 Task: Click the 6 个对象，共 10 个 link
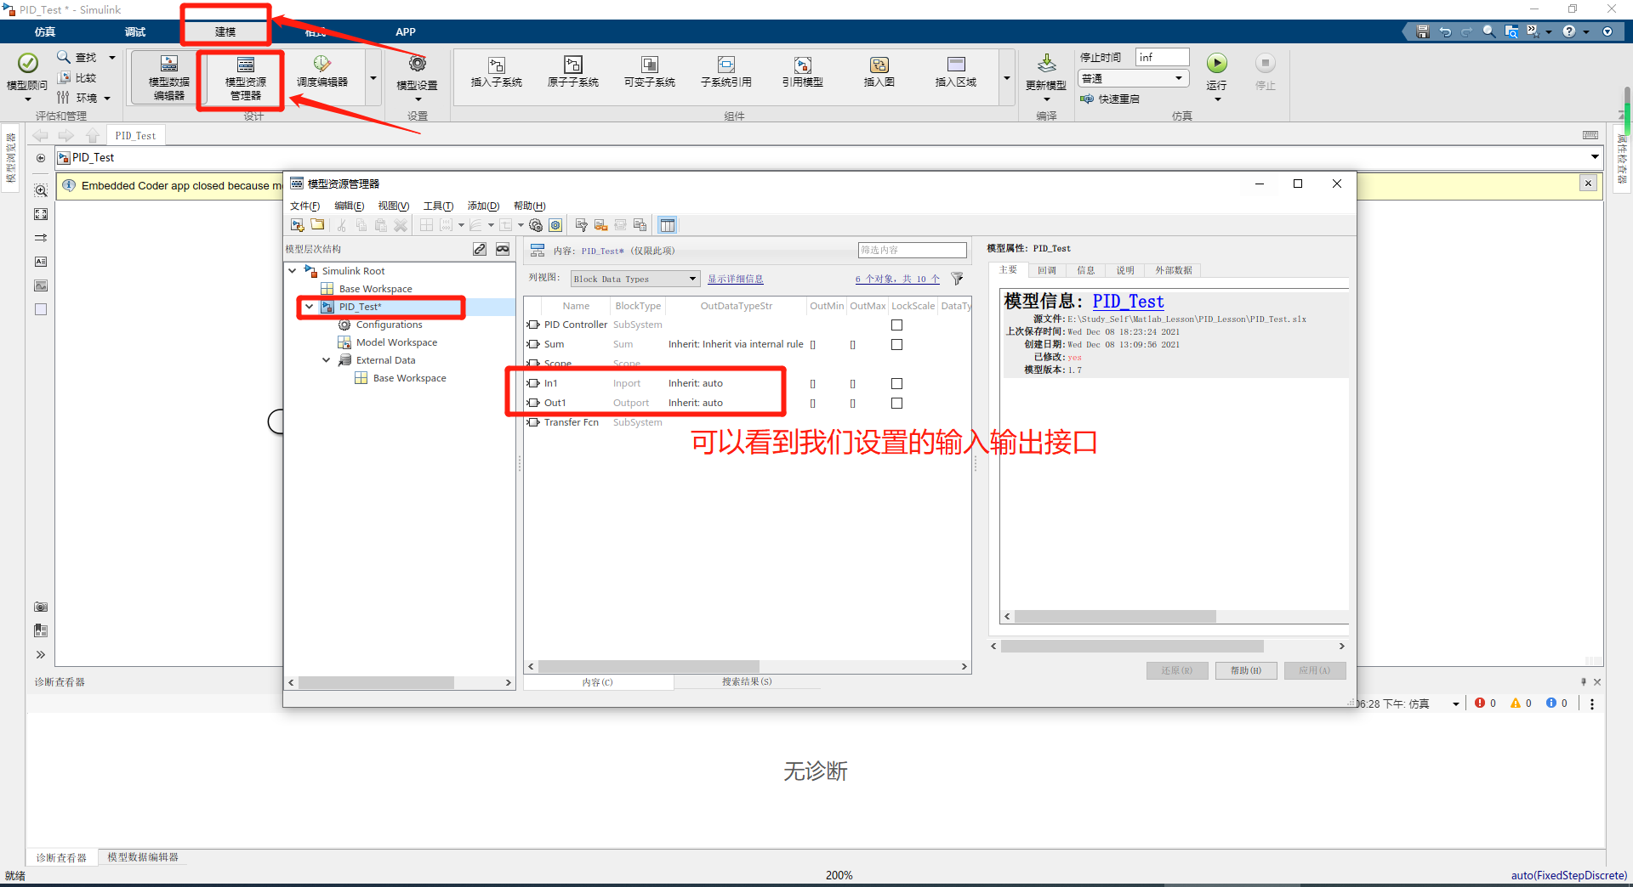pyautogui.click(x=896, y=279)
